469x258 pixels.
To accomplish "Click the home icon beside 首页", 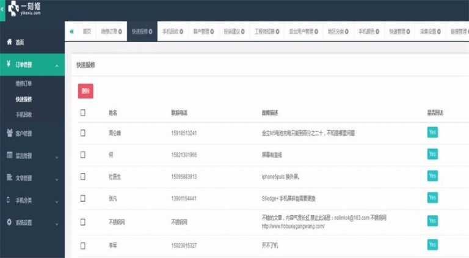I will click(9, 42).
